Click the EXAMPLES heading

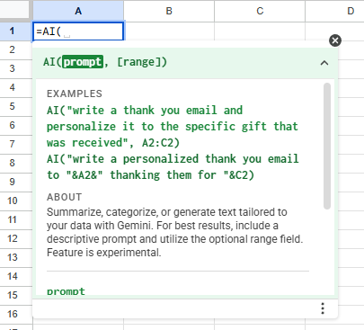pyautogui.click(x=75, y=94)
